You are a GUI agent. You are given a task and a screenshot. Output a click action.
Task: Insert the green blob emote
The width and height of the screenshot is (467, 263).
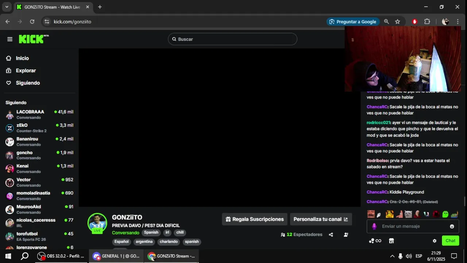click(x=445, y=214)
